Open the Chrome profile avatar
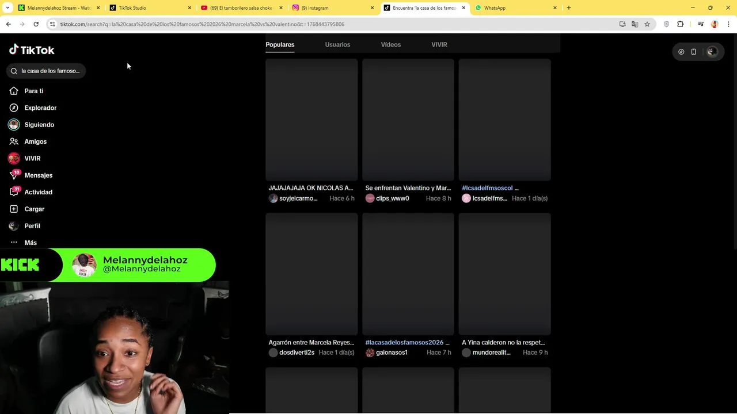The height and width of the screenshot is (414, 737). 715,24
